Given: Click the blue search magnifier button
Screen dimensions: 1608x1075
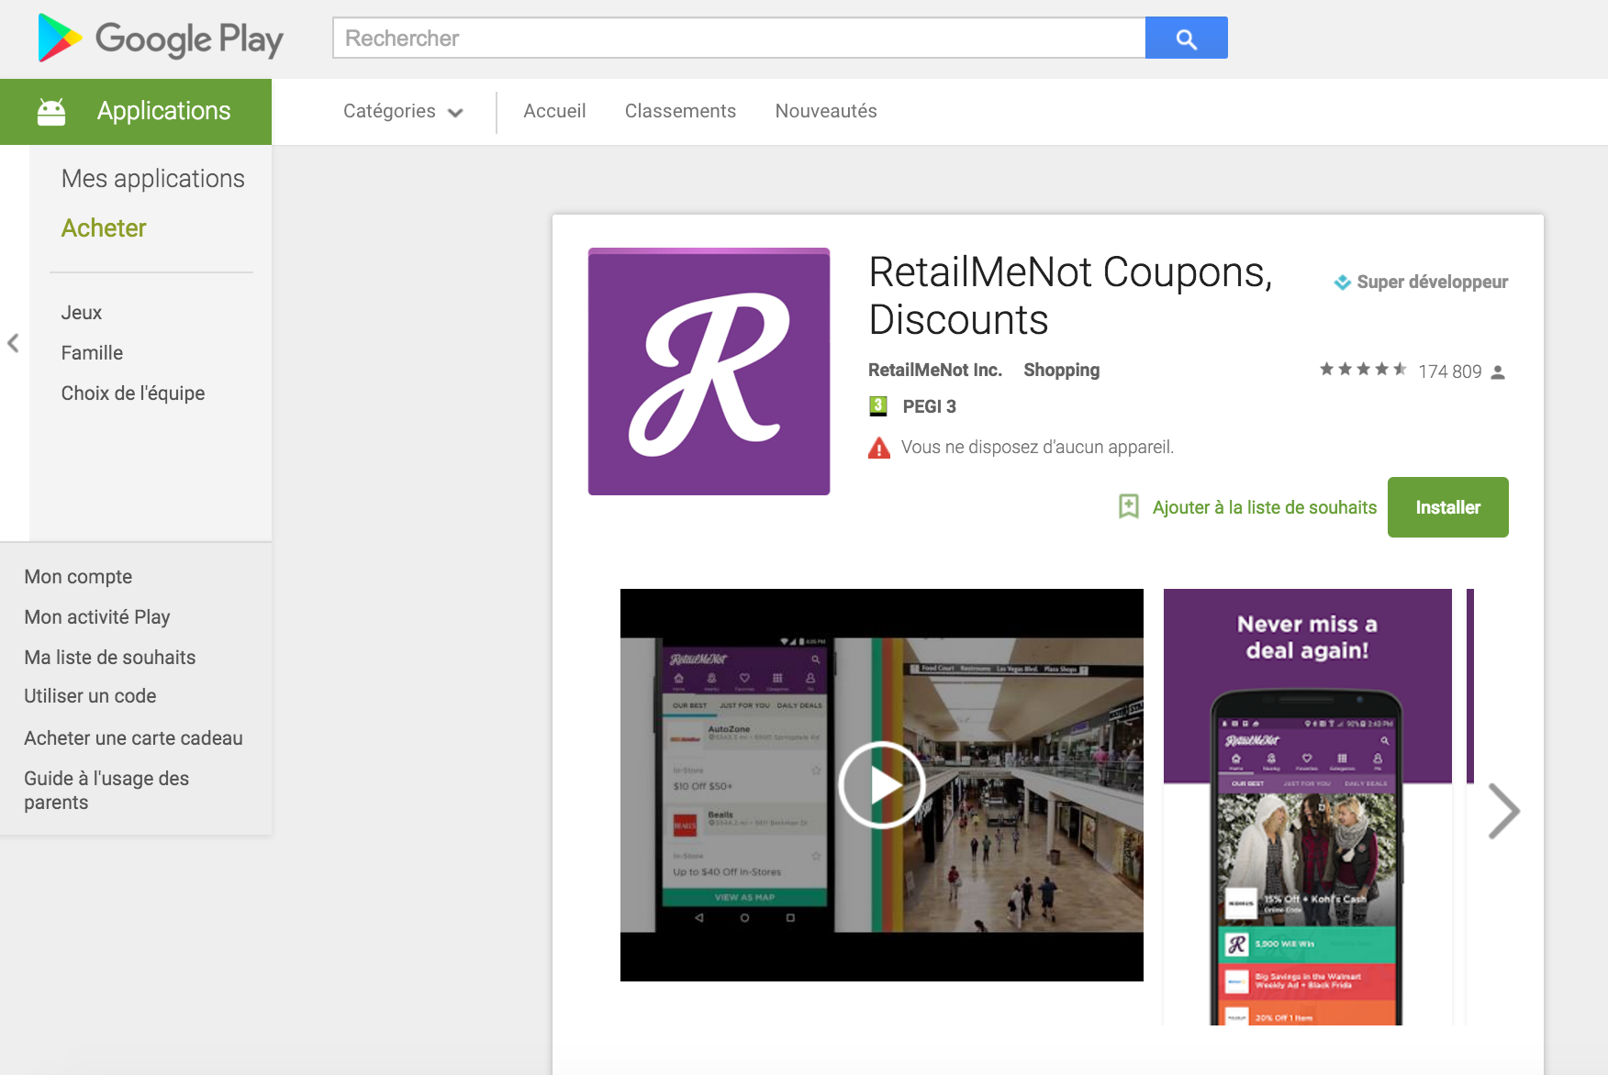Looking at the screenshot, I should point(1186,38).
